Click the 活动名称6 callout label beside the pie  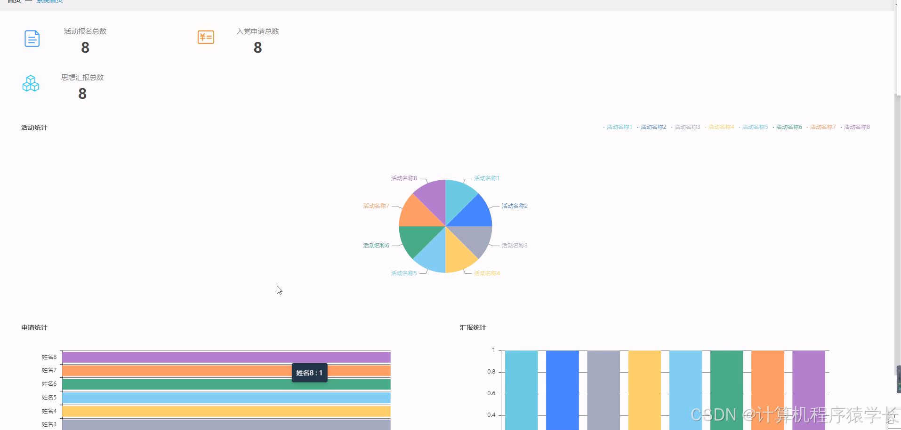tap(376, 246)
